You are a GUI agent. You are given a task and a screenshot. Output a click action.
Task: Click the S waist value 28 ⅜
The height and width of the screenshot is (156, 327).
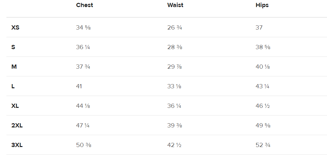pos(175,47)
